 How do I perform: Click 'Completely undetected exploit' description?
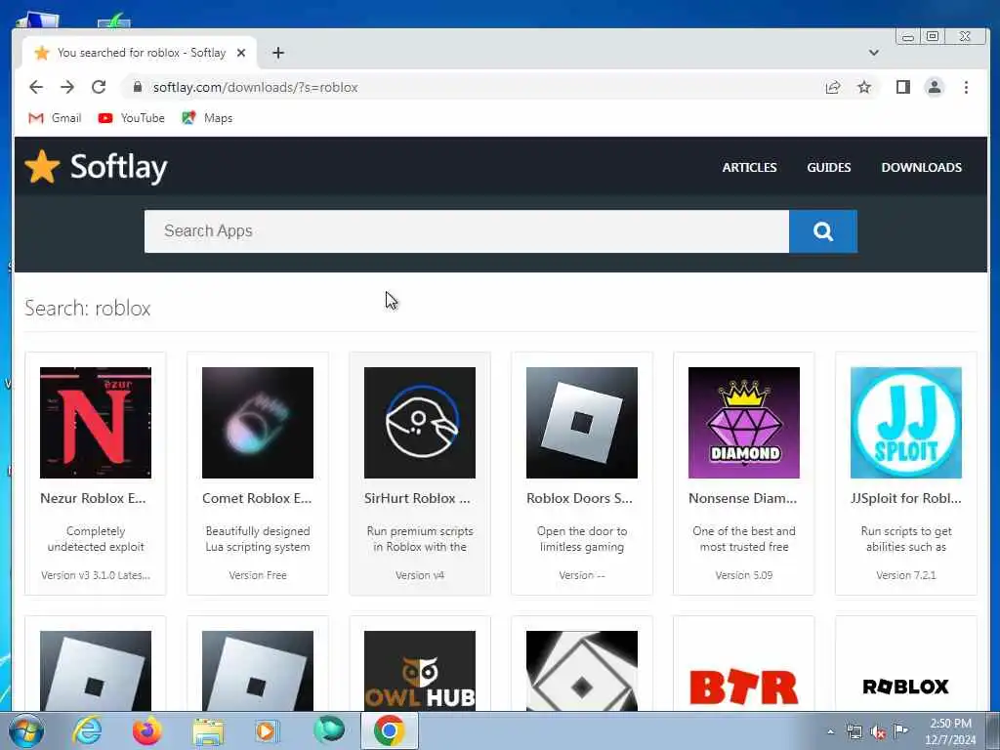96,539
